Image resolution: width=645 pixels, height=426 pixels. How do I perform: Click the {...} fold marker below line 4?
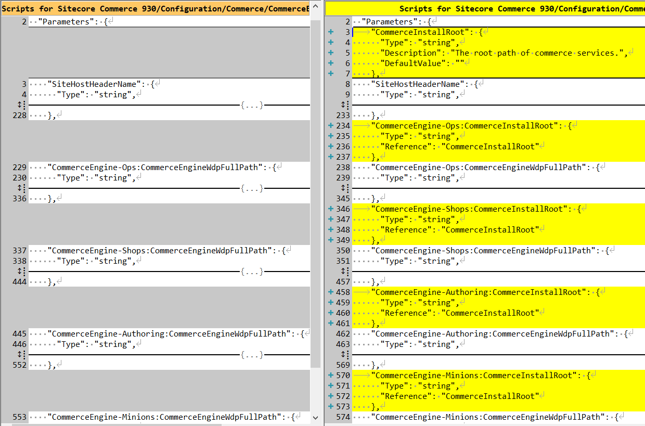(252, 105)
